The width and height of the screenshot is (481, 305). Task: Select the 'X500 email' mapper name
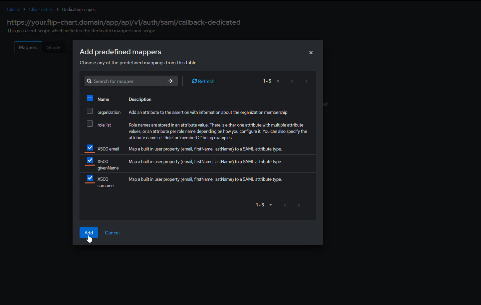(108, 149)
